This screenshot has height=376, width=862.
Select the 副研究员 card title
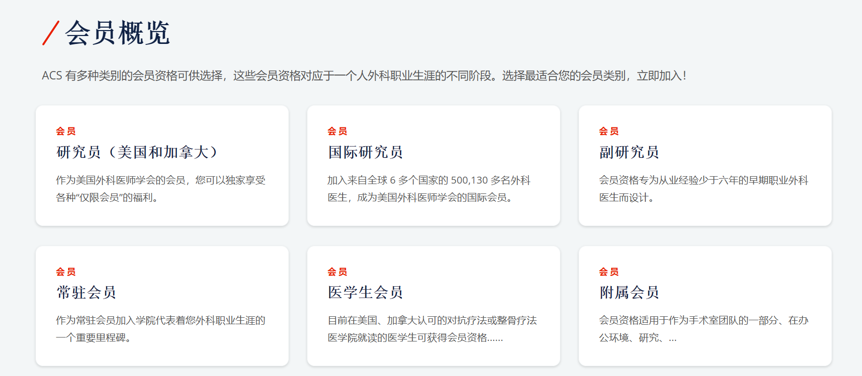(x=629, y=152)
